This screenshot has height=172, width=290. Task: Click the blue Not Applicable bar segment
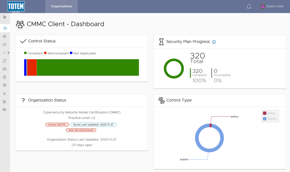(25, 67)
